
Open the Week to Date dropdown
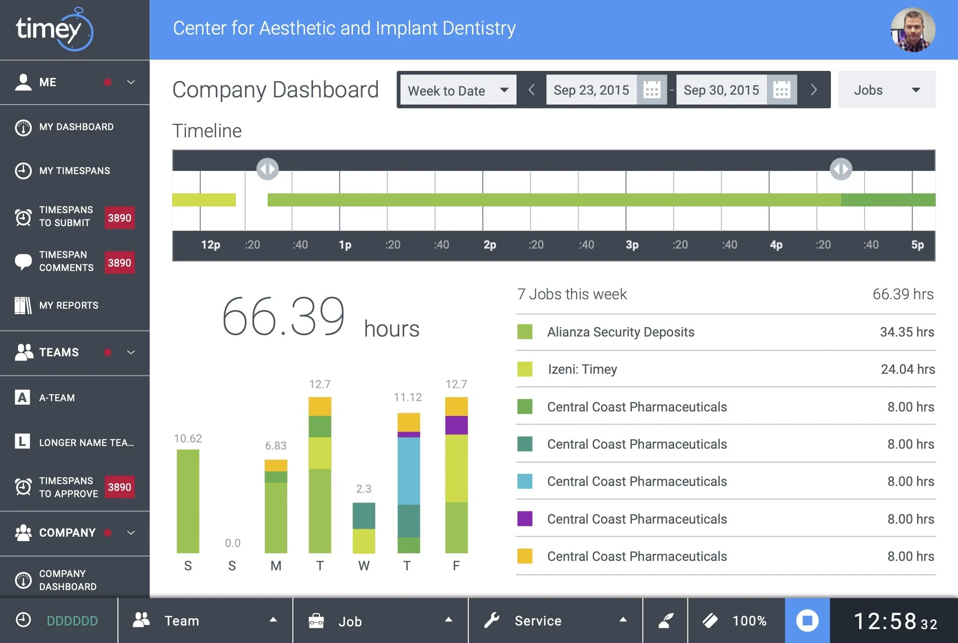click(x=458, y=90)
